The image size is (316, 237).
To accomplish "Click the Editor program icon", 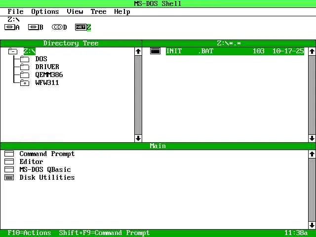I will point(9,161).
